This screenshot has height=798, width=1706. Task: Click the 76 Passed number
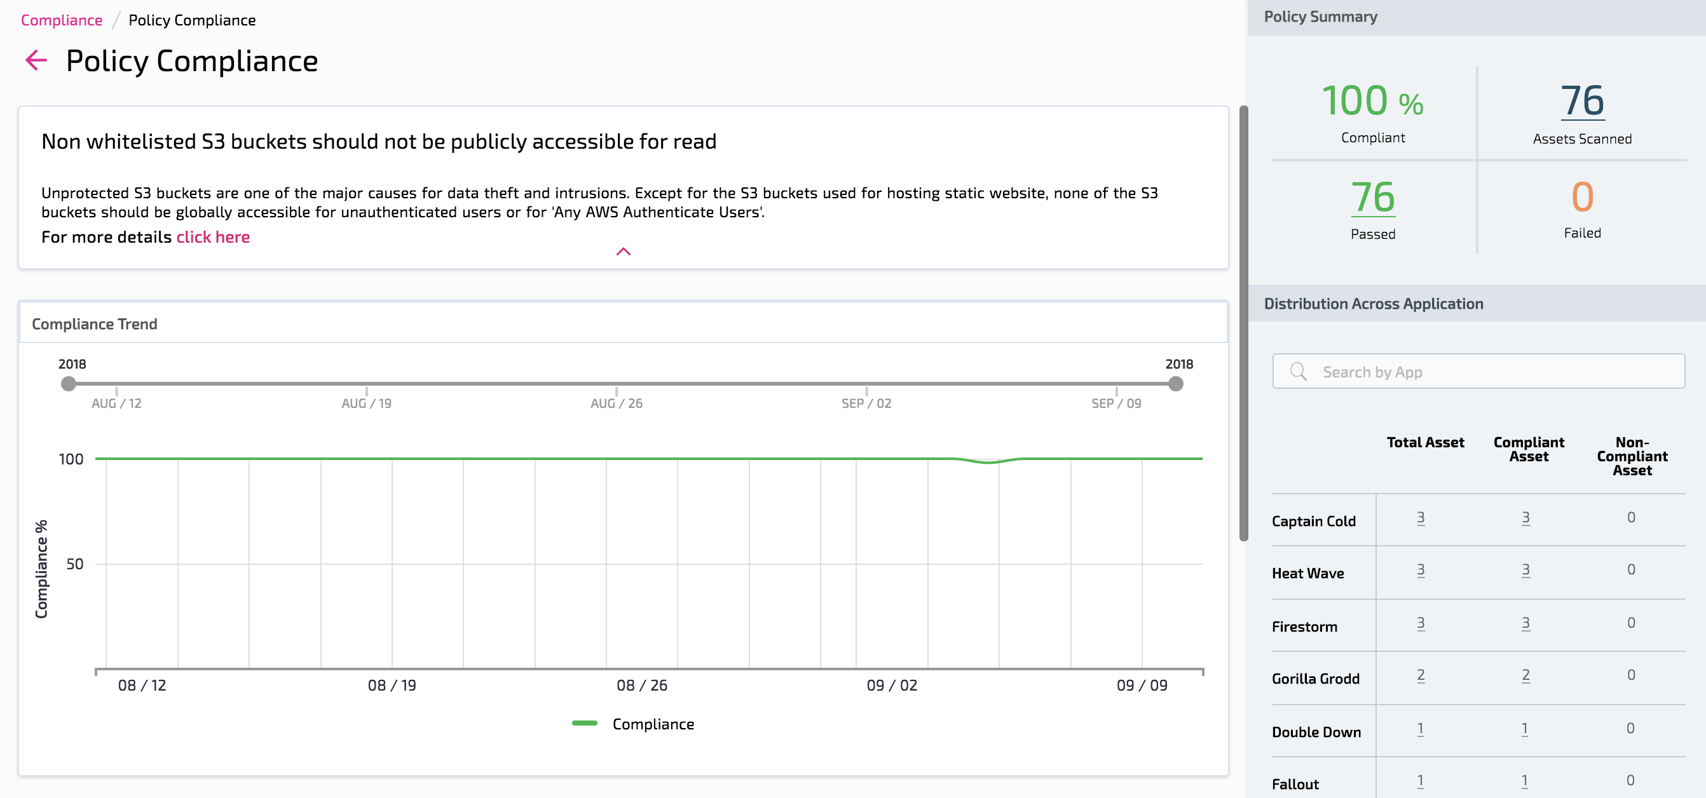coord(1372,197)
